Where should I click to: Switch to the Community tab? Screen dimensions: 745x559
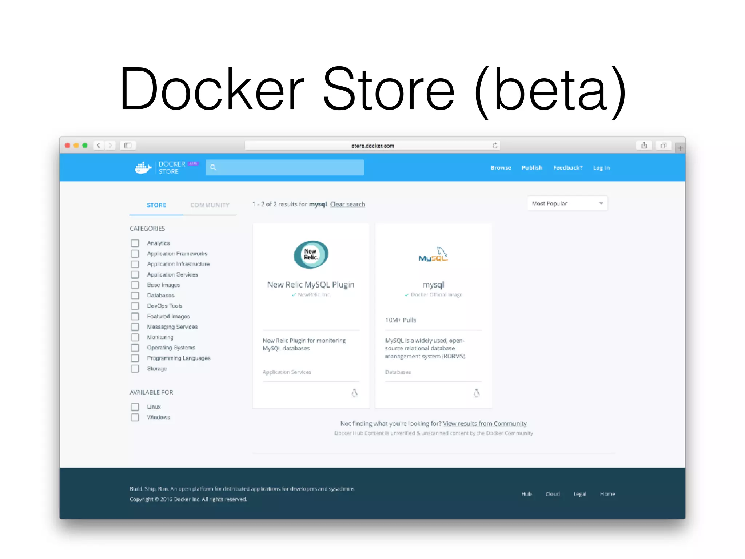tap(210, 205)
